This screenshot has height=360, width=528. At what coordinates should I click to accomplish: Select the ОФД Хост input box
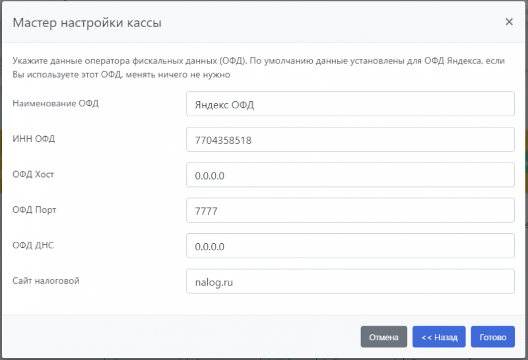tap(350, 175)
